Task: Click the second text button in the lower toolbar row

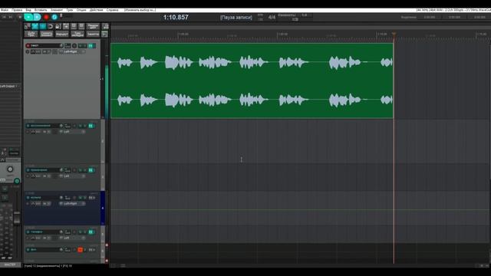Action: point(46,34)
